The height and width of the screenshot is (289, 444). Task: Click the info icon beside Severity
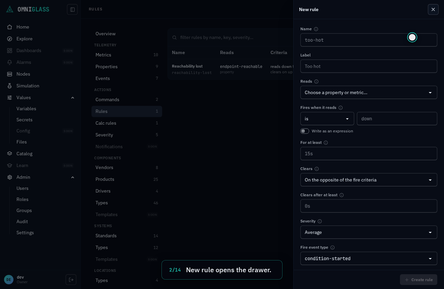coord(320,221)
